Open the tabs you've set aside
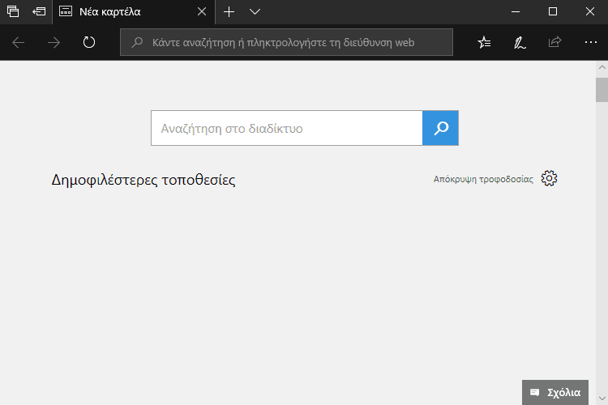 coord(13,11)
